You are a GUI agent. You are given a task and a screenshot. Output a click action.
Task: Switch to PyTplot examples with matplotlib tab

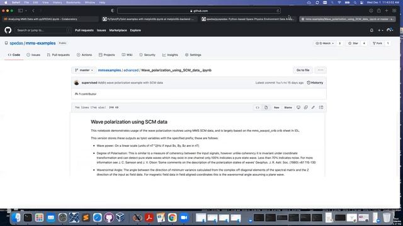tap(149, 19)
